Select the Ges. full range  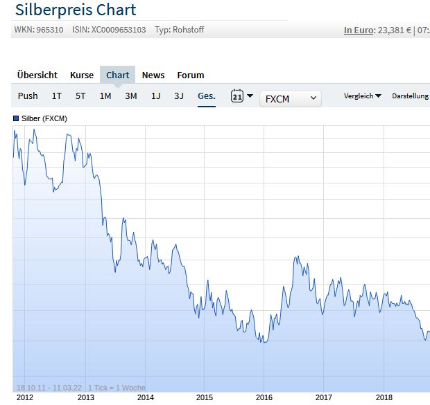[206, 96]
